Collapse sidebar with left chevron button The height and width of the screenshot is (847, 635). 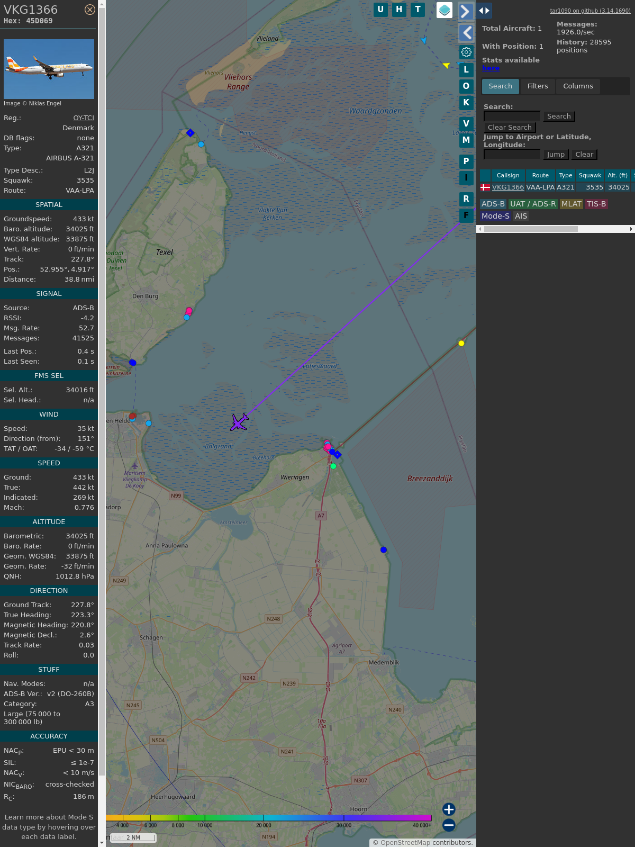(466, 33)
